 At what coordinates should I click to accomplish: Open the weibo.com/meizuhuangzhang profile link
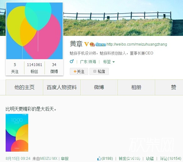point(137,44)
